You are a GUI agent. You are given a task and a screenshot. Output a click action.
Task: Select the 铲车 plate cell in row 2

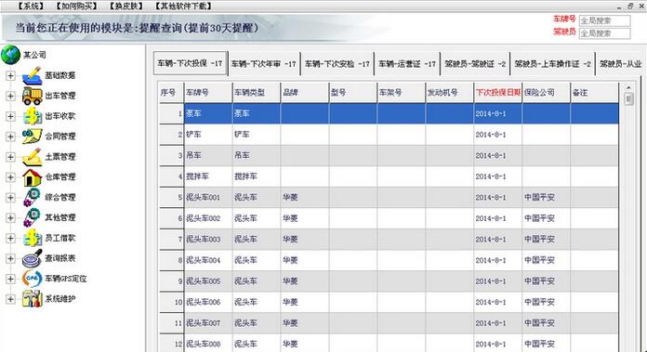(208, 135)
